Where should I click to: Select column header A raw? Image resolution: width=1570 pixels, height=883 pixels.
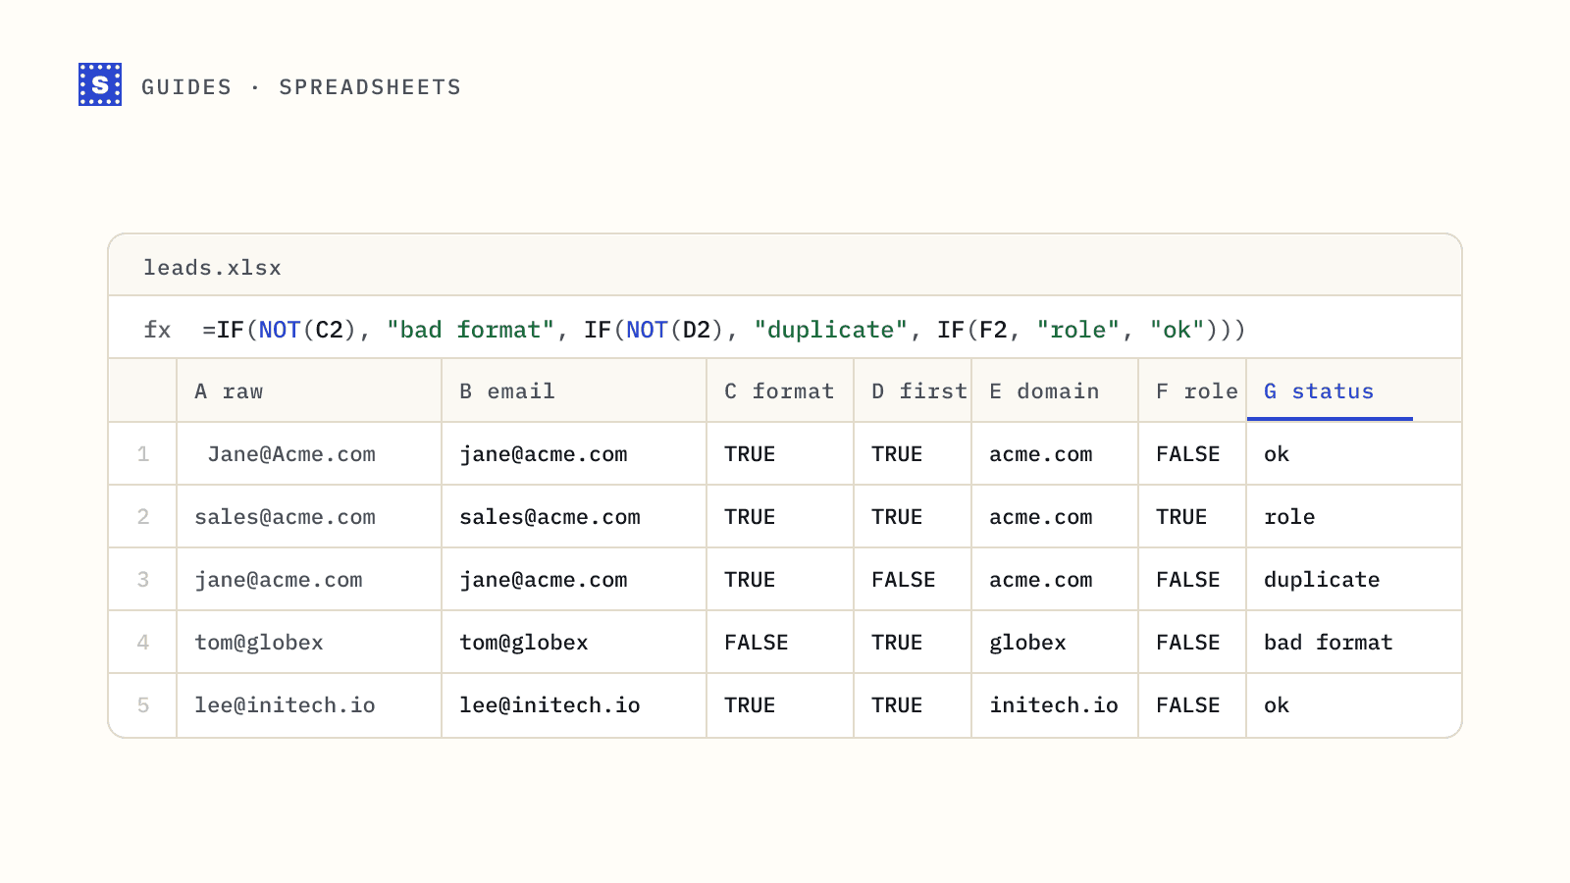click(309, 390)
